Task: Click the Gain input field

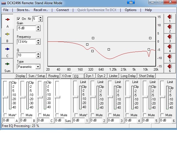Action: pos(27,28)
